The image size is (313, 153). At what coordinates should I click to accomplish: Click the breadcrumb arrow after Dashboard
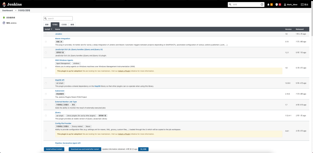click(16, 10)
